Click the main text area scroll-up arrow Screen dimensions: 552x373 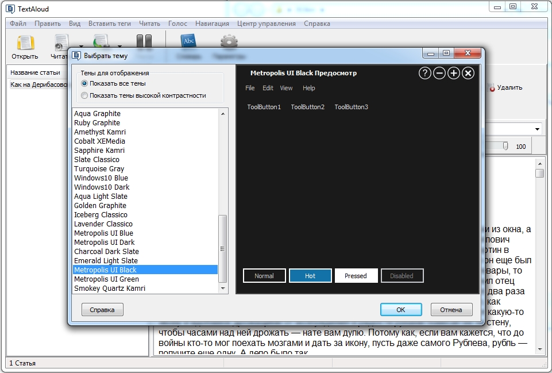pos(540,164)
